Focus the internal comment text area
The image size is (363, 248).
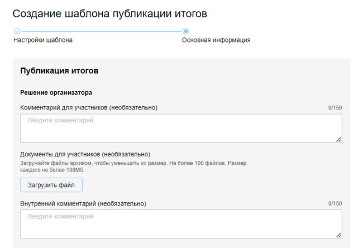pos(181,224)
